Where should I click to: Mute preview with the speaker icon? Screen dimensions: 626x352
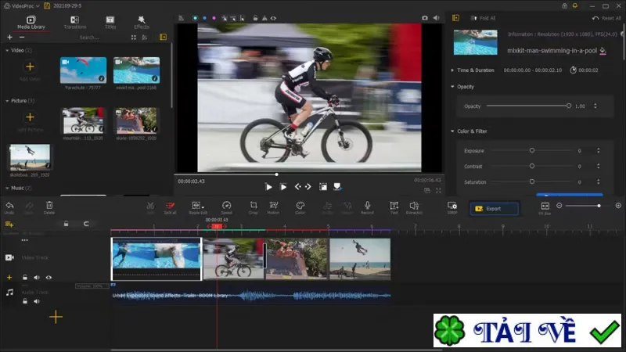[x=437, y=18]
